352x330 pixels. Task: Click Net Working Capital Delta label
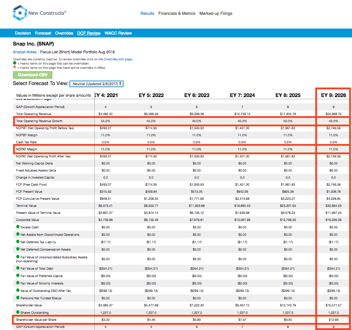point(34,163)
